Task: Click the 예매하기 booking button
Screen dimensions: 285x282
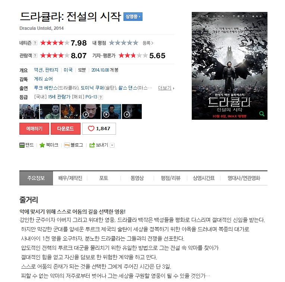Action: coord(34,129)
